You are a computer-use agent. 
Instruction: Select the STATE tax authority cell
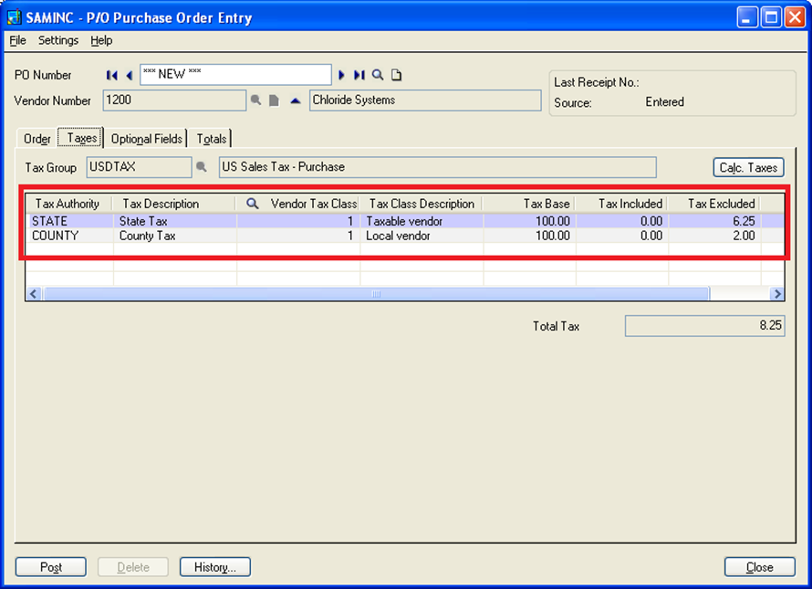click(x=70, y=221)
